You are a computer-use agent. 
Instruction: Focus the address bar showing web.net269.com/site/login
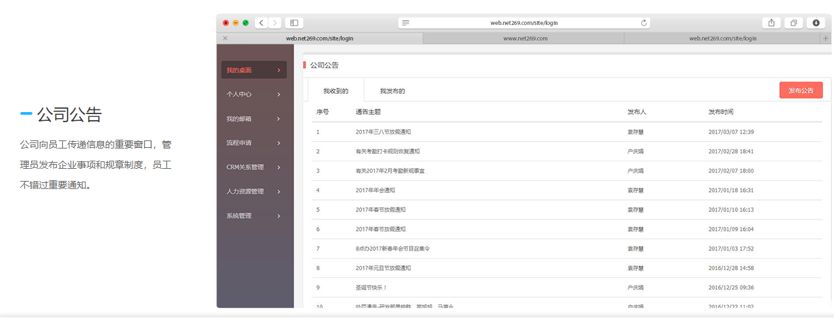click(524, 23)
